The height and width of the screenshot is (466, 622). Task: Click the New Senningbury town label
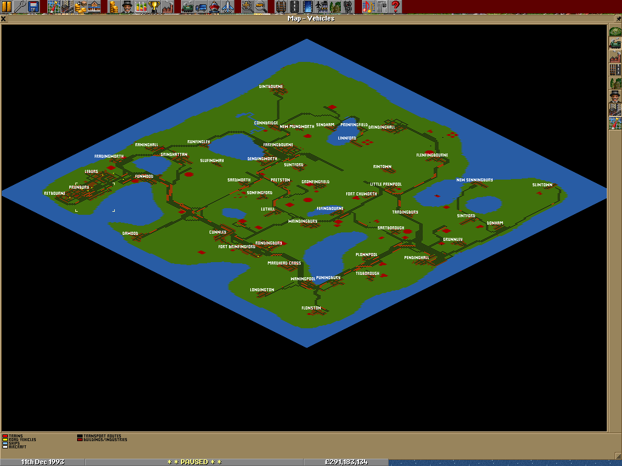coord(475,180)
